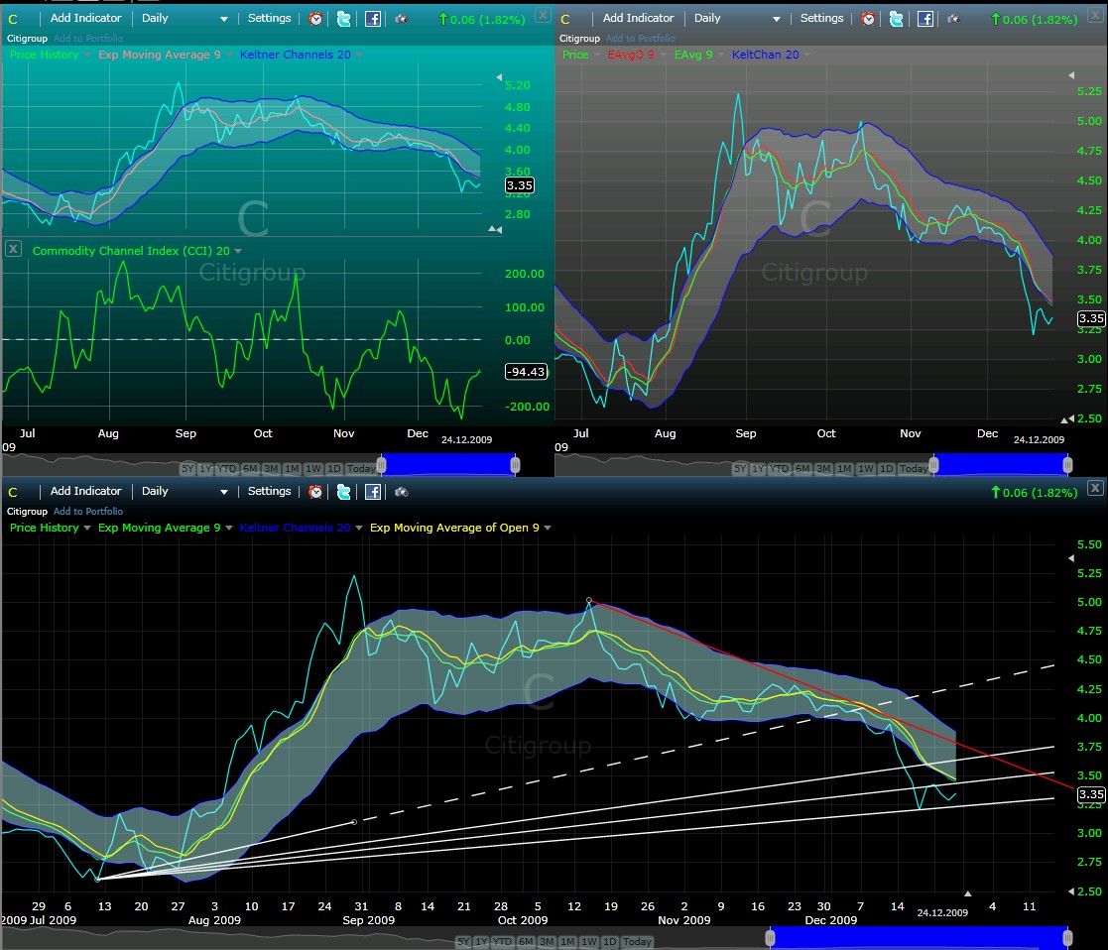
Task: Select 1D range in bottom chart
Action: pyautogui.click(x=610, y=941)
